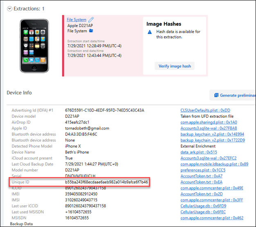Open com.apple.mobile.ldbackup.plist : 0x89 link
Screen dimensions: 256x227
(214, 164)
